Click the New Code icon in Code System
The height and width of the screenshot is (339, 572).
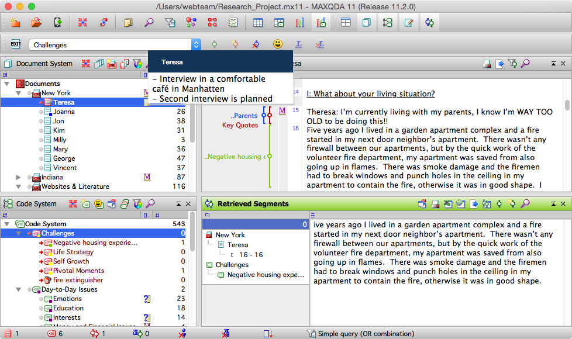pos(86,204)
